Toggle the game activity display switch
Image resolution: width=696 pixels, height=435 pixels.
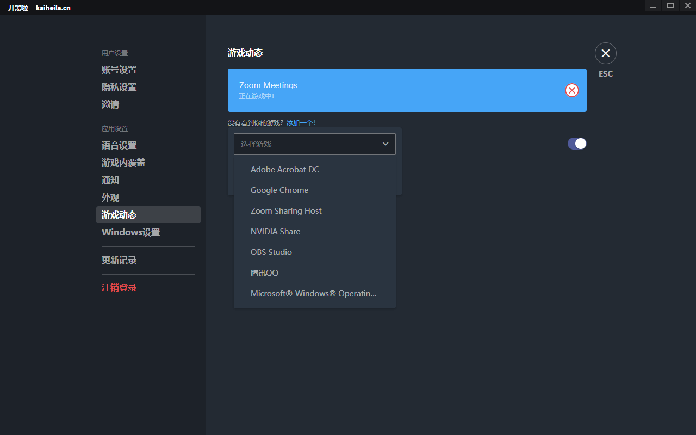point(576,144)
